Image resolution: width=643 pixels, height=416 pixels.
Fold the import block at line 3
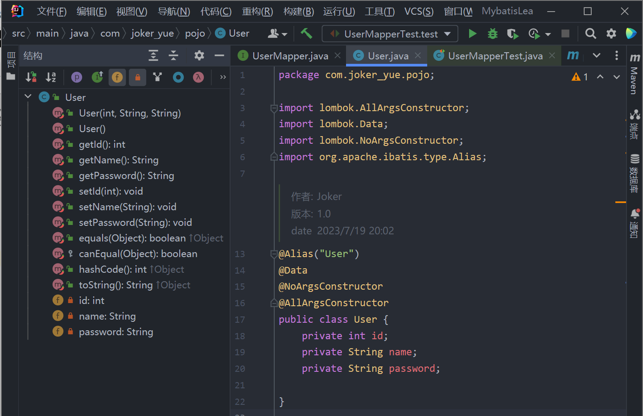click(274, 108)
